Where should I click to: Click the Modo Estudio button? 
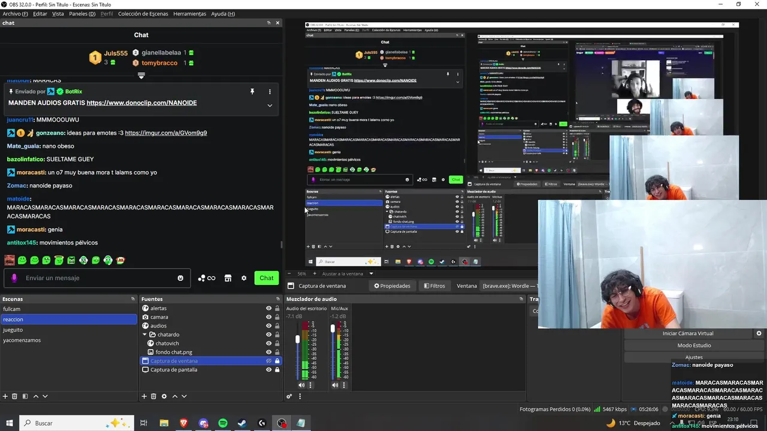(694, 345)
